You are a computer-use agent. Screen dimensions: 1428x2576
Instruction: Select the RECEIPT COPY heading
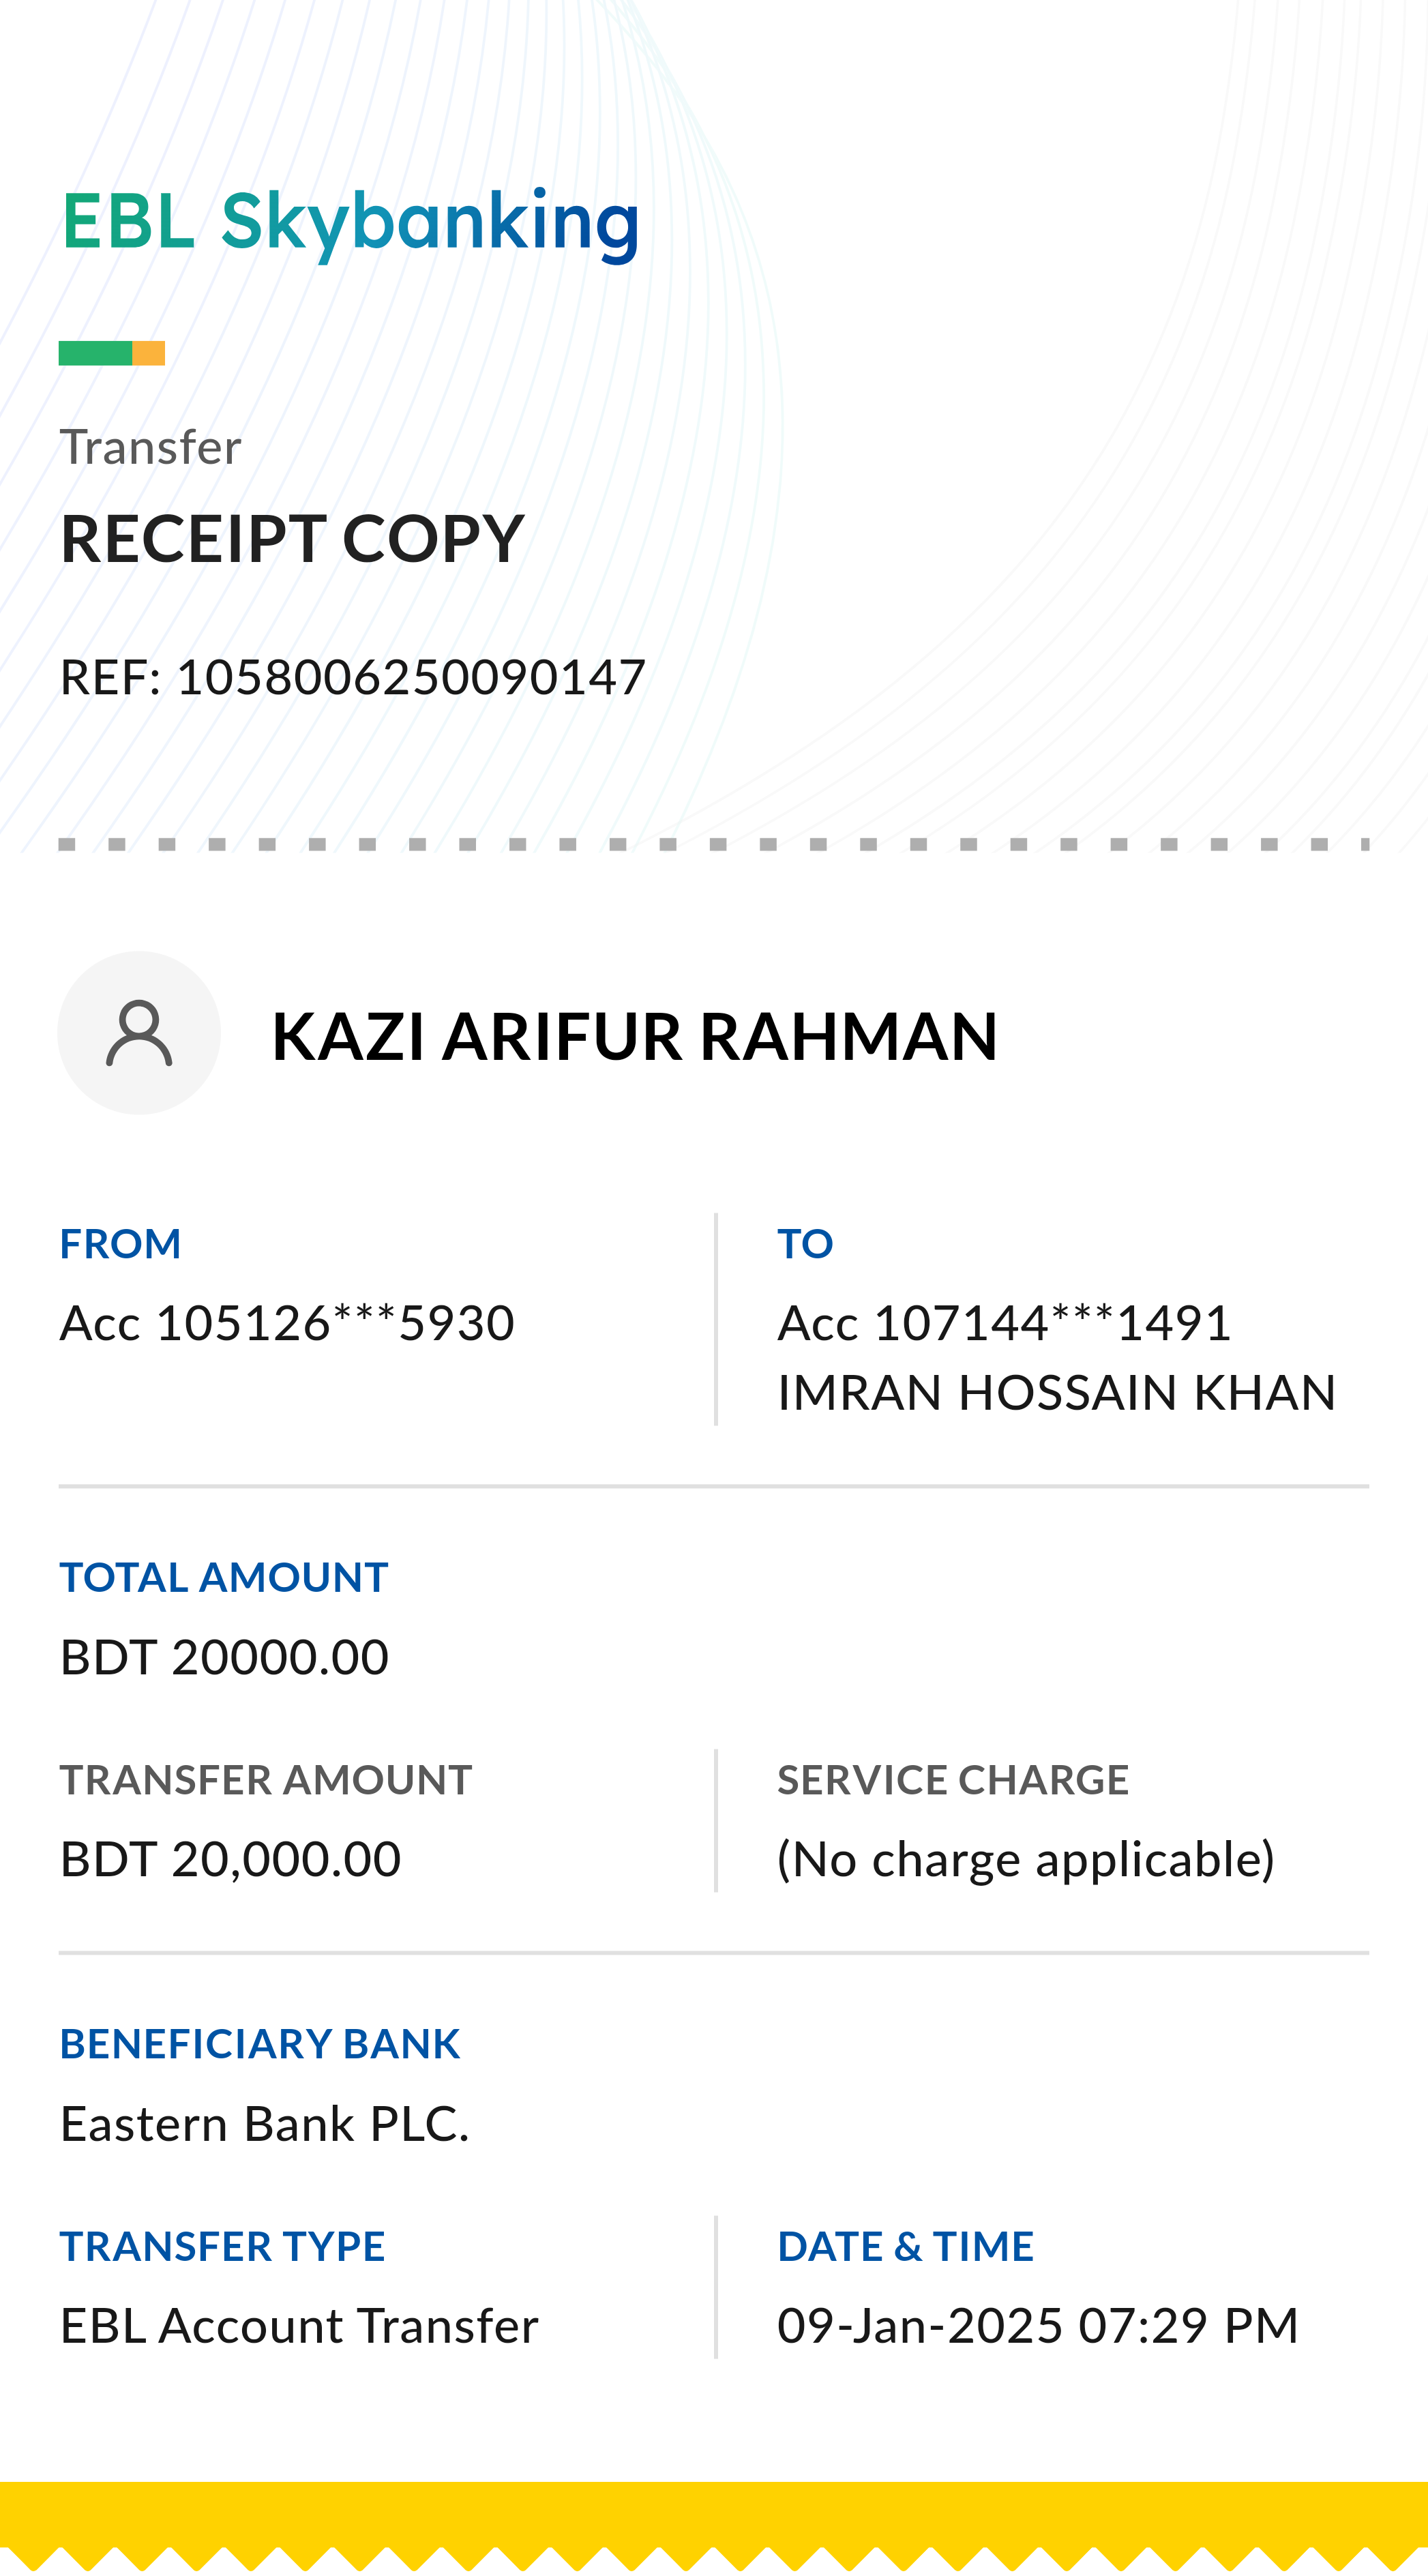click(292, 539)
